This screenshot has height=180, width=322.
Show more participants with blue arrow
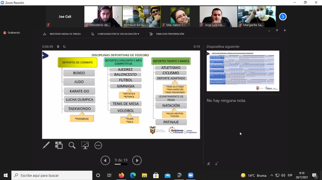point(283,17)
